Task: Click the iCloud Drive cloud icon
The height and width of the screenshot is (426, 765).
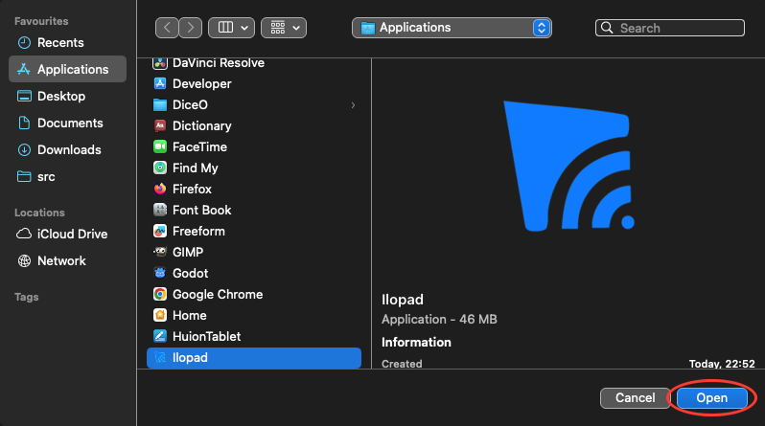Action: (24, 234)
